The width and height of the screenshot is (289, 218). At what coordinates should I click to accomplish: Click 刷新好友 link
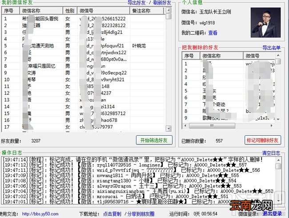[162, 3]
